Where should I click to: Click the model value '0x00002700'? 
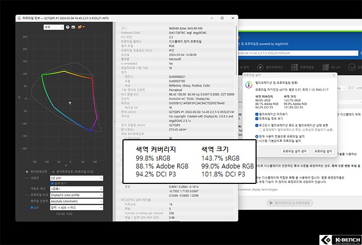(x=177, y=81)
